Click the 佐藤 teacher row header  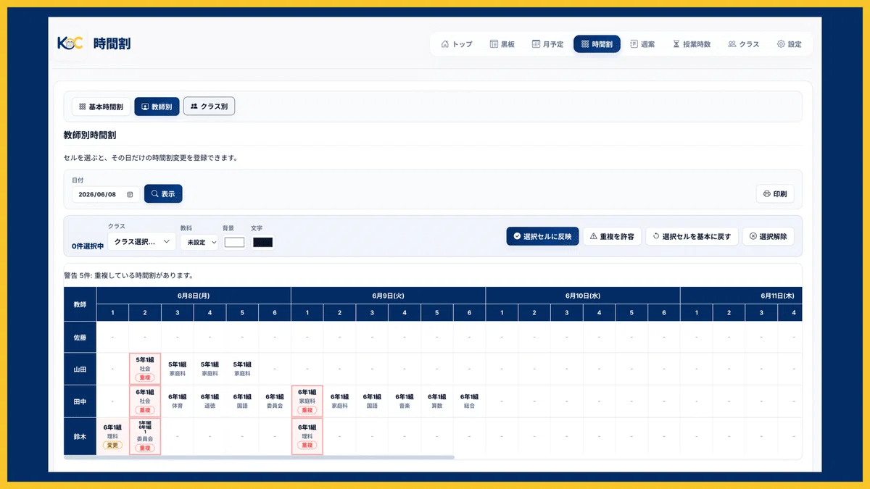80,337
